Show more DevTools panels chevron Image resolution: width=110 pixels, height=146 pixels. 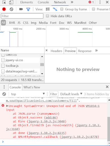click(72, 2)
